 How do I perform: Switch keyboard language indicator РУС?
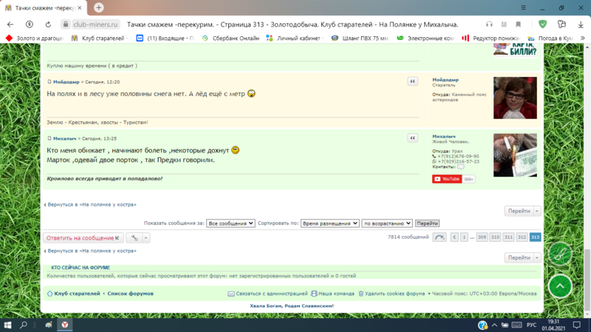coord(531,325)
